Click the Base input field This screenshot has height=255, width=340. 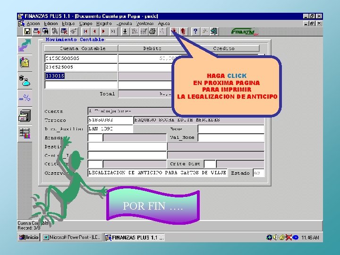coord(231,129)
